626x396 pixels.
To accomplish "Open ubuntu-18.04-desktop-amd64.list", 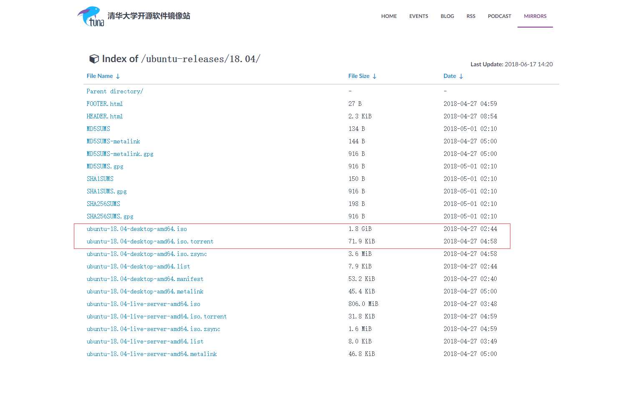I will click(x=139, y=266).
